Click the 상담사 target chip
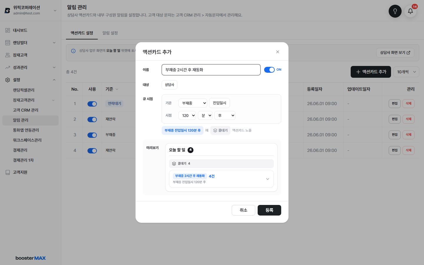The height and width of the screenshot is (265, 424). pyautogui.click(x=169, y=85)
